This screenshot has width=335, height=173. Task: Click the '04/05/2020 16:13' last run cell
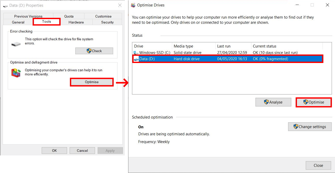232,59
